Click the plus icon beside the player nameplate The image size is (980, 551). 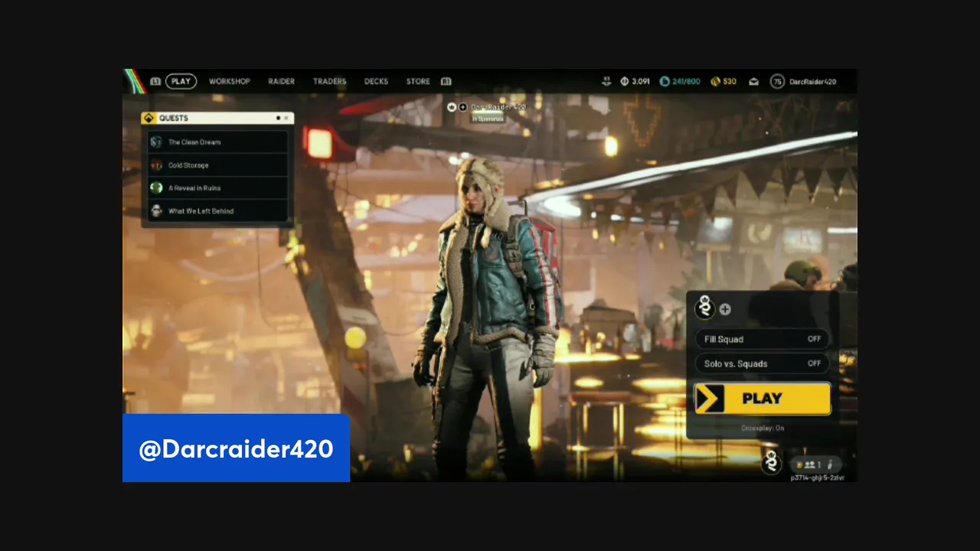point(463,107)
